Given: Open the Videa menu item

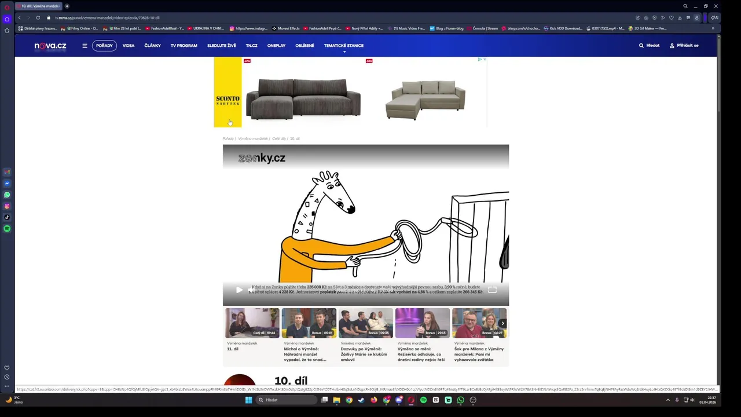Looking at the screenshot, I should point(129,46).
